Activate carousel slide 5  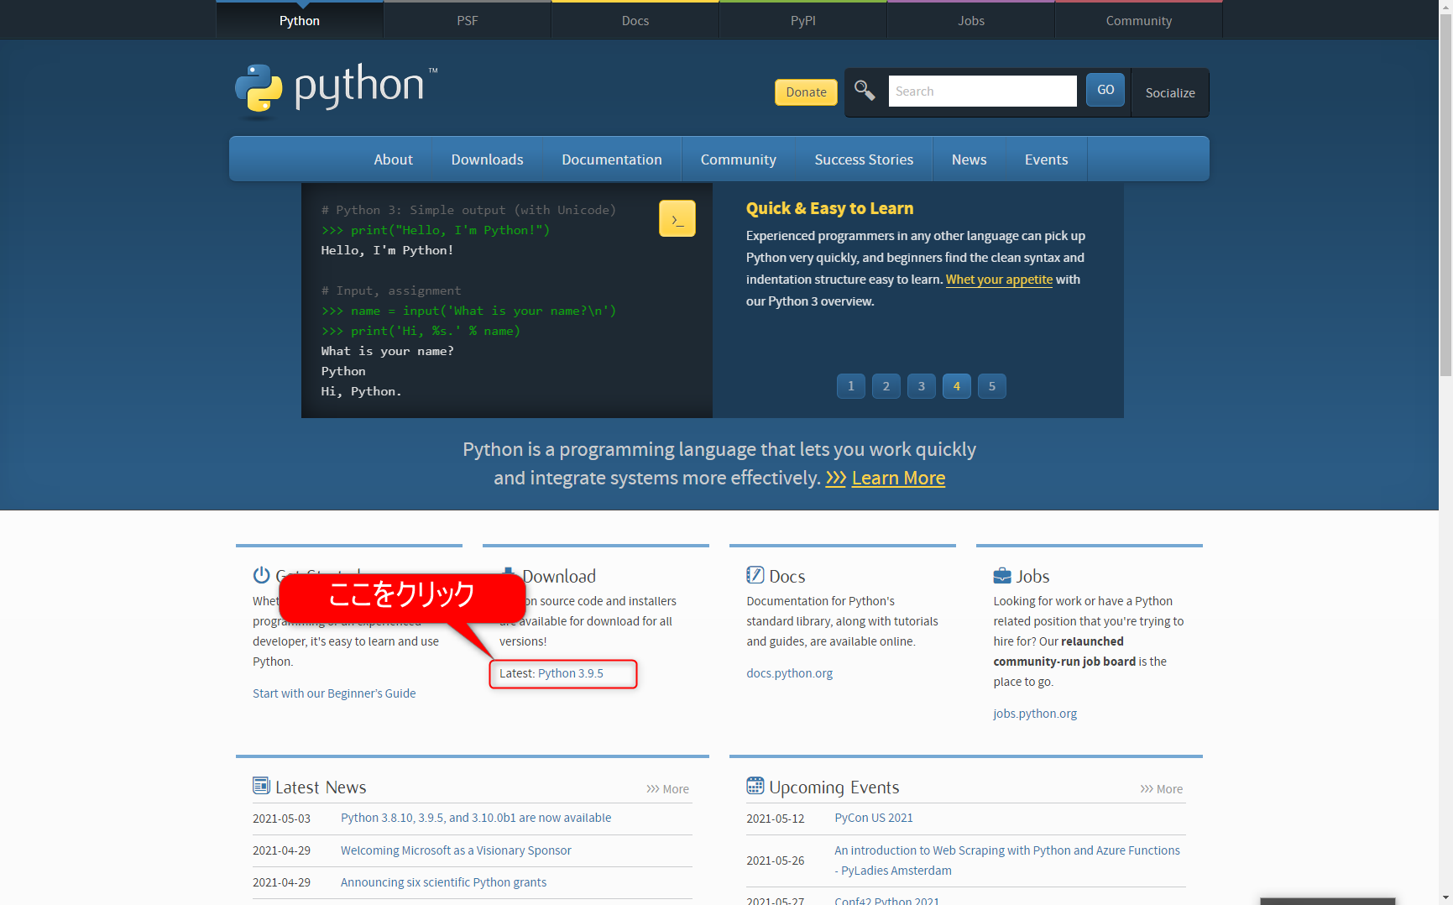click(x=991, y=386)
